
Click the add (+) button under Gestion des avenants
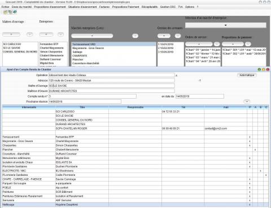pyautogui.click(x=164, y=36)
